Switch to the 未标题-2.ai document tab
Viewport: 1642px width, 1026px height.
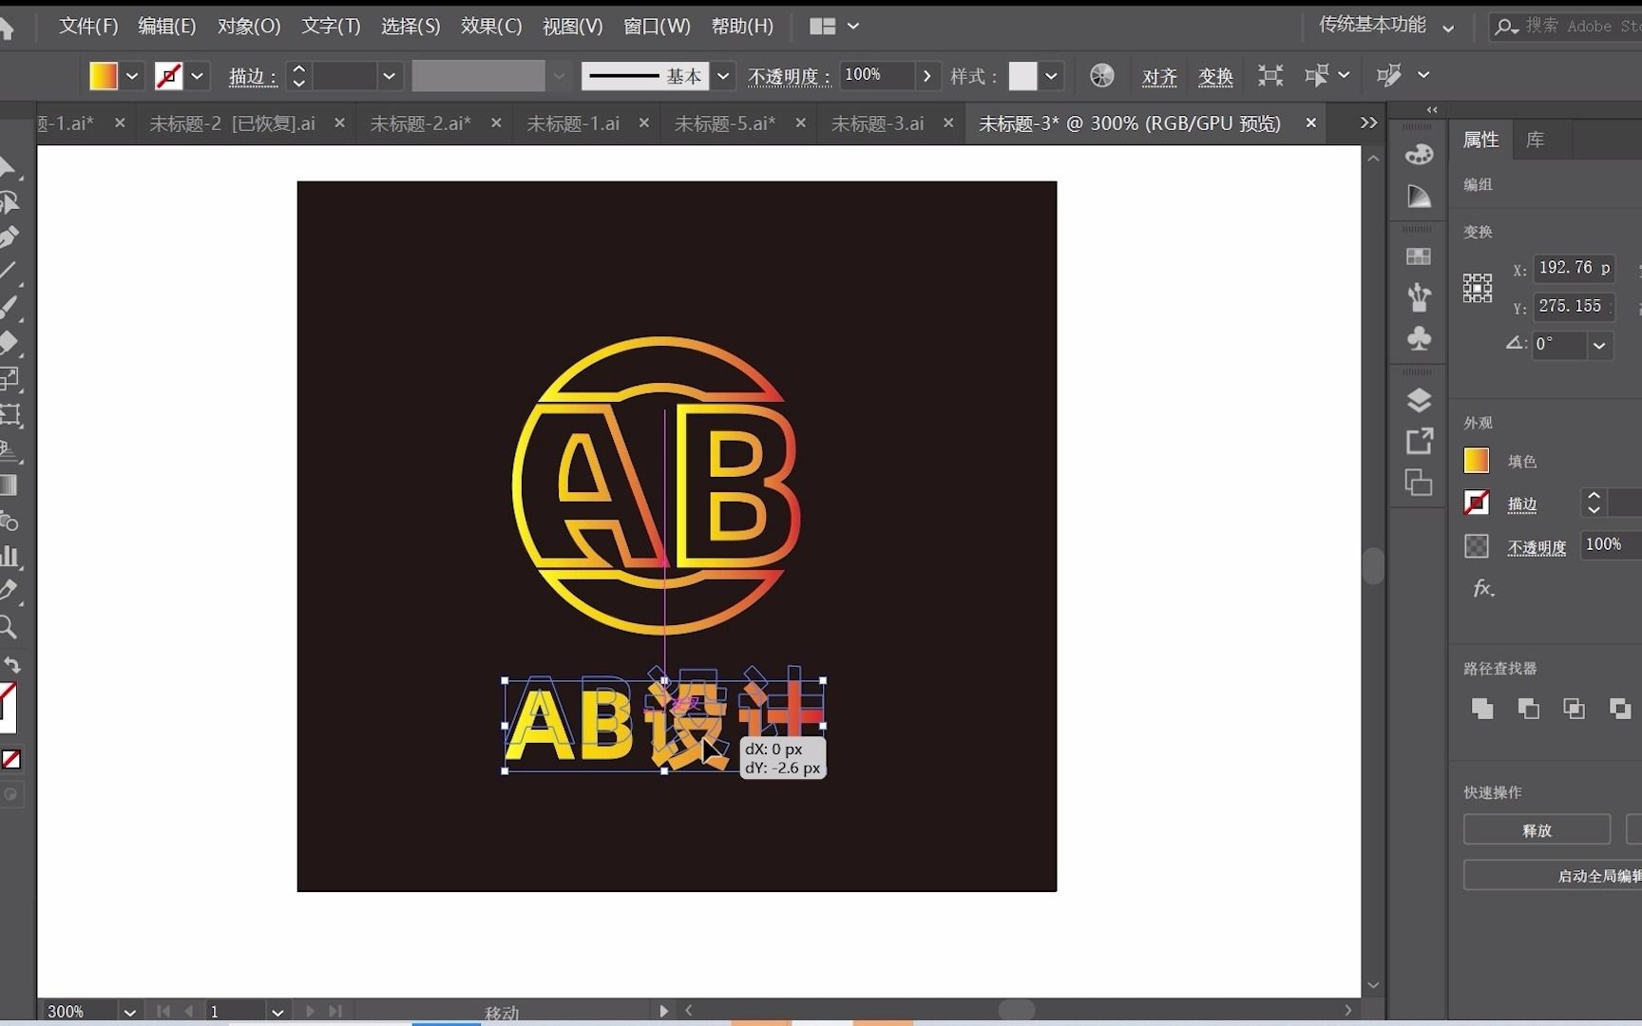[420, 123]
